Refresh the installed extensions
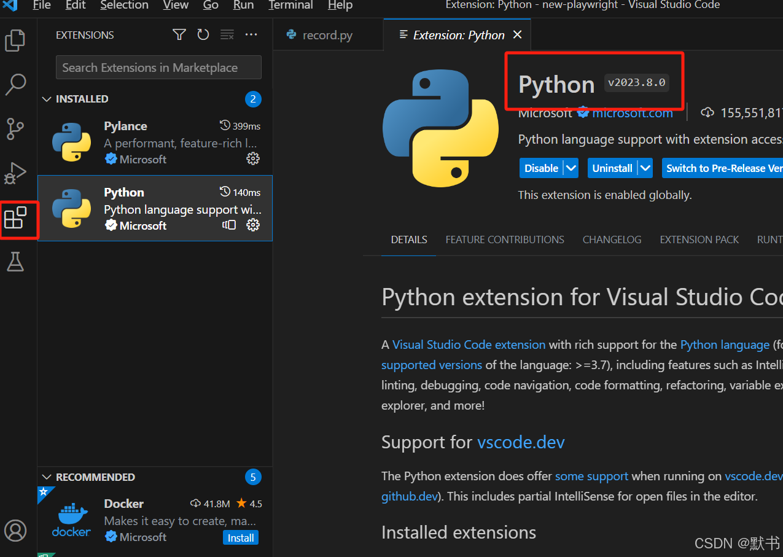783x557 pixels. pos(203,34)
